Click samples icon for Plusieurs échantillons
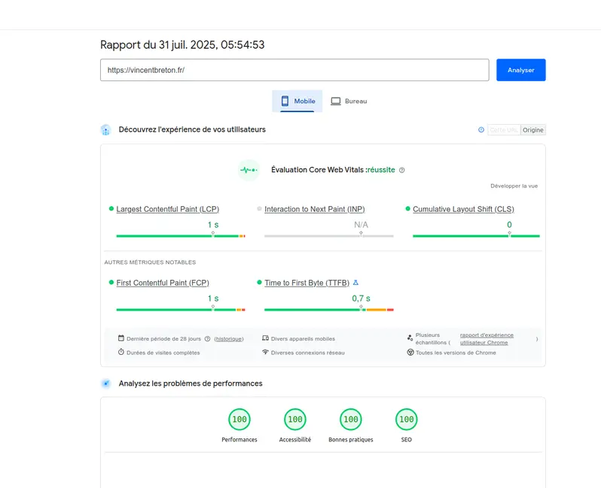Image resolution: width=601 pixels, height=488 pixels. 410,338
